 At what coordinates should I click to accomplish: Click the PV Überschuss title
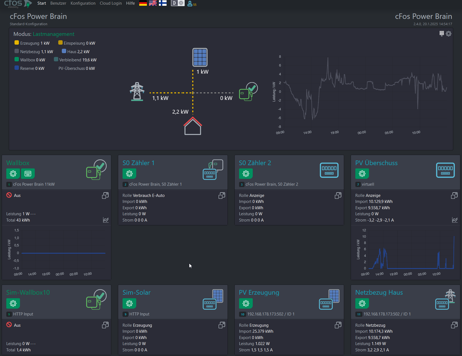click(376, 163)
